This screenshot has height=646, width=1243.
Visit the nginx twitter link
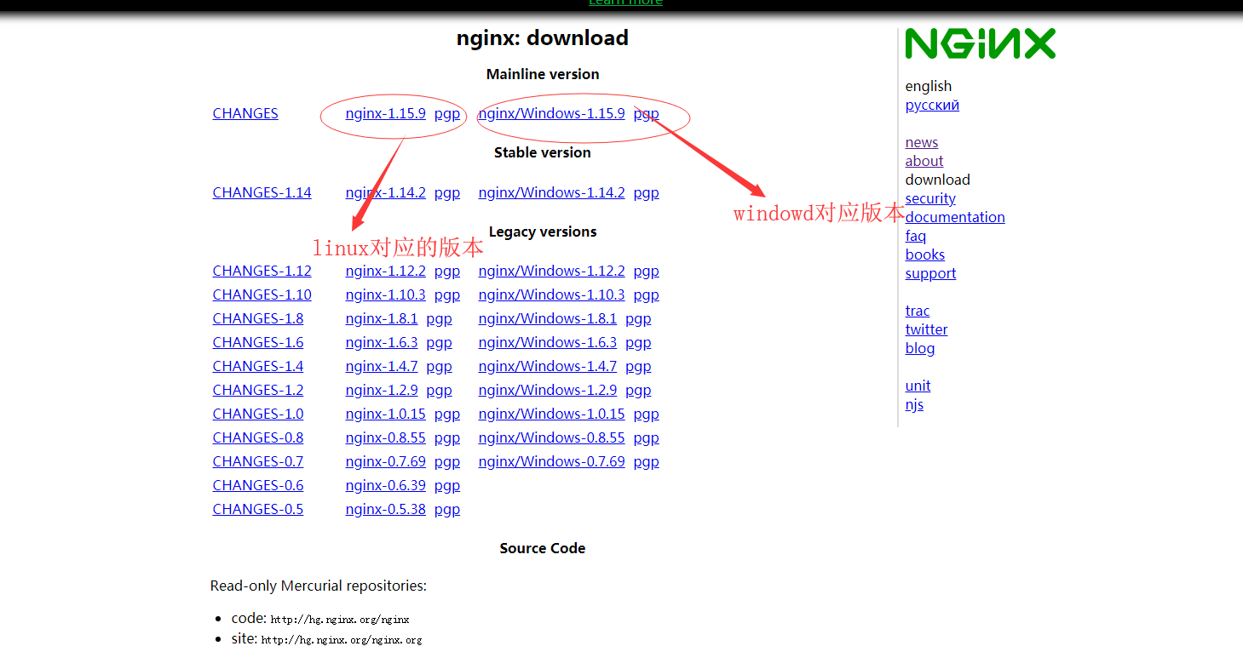point(926,329)
